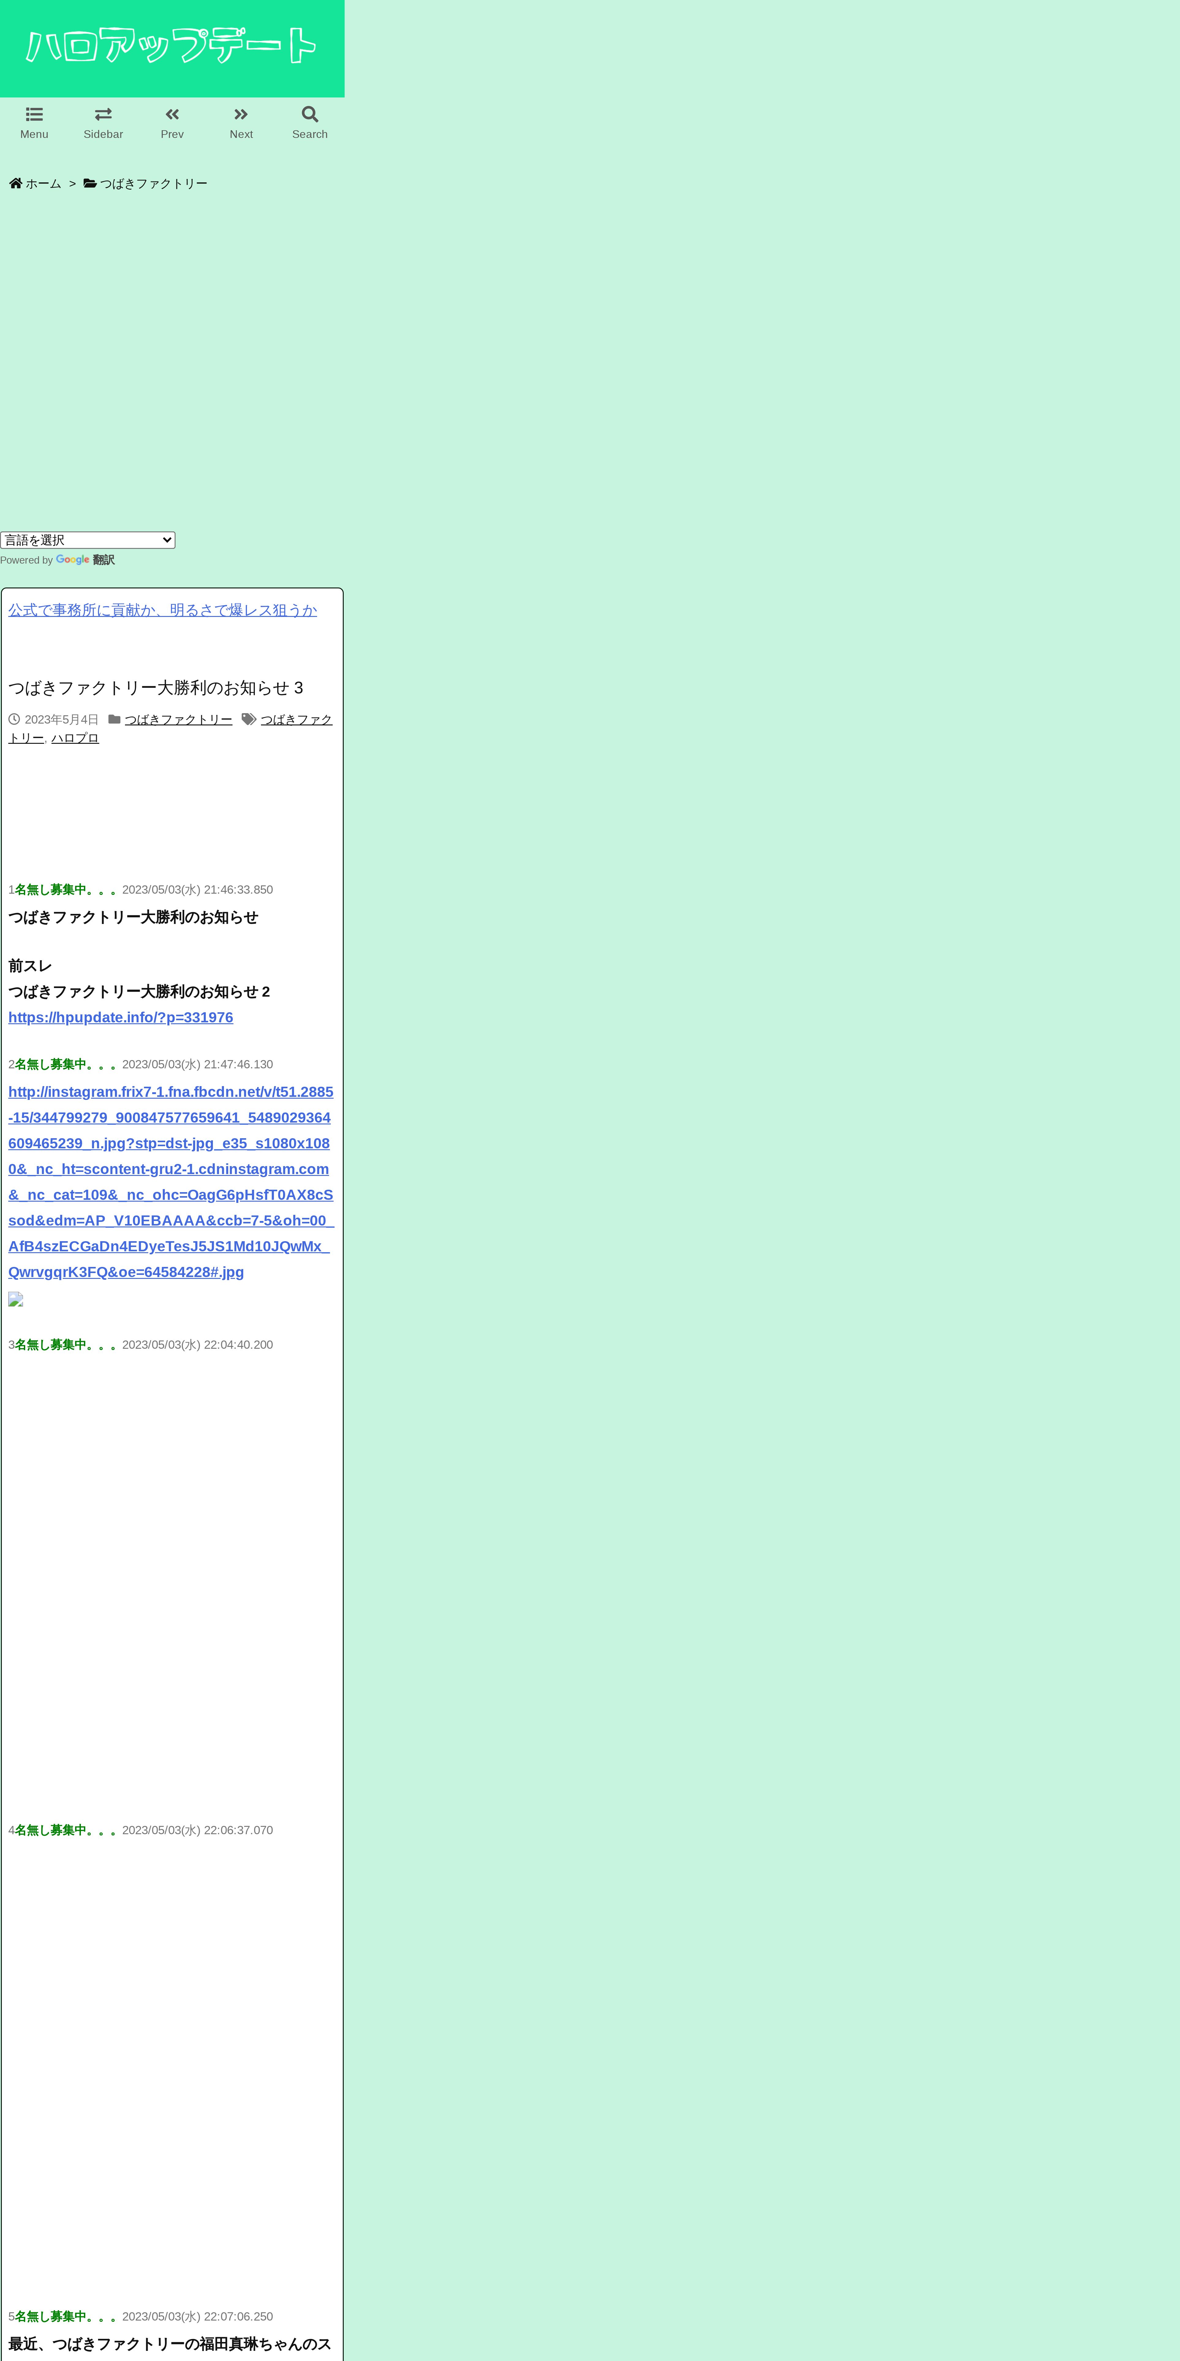The height and width of the screenshot is (2361, 1180).
Task: Click つばきファクトリー大勝利のお知らせ 2 text
Action: coord(139,992)
